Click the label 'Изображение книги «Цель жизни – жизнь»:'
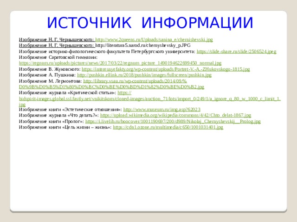 (x=65, y=127)
